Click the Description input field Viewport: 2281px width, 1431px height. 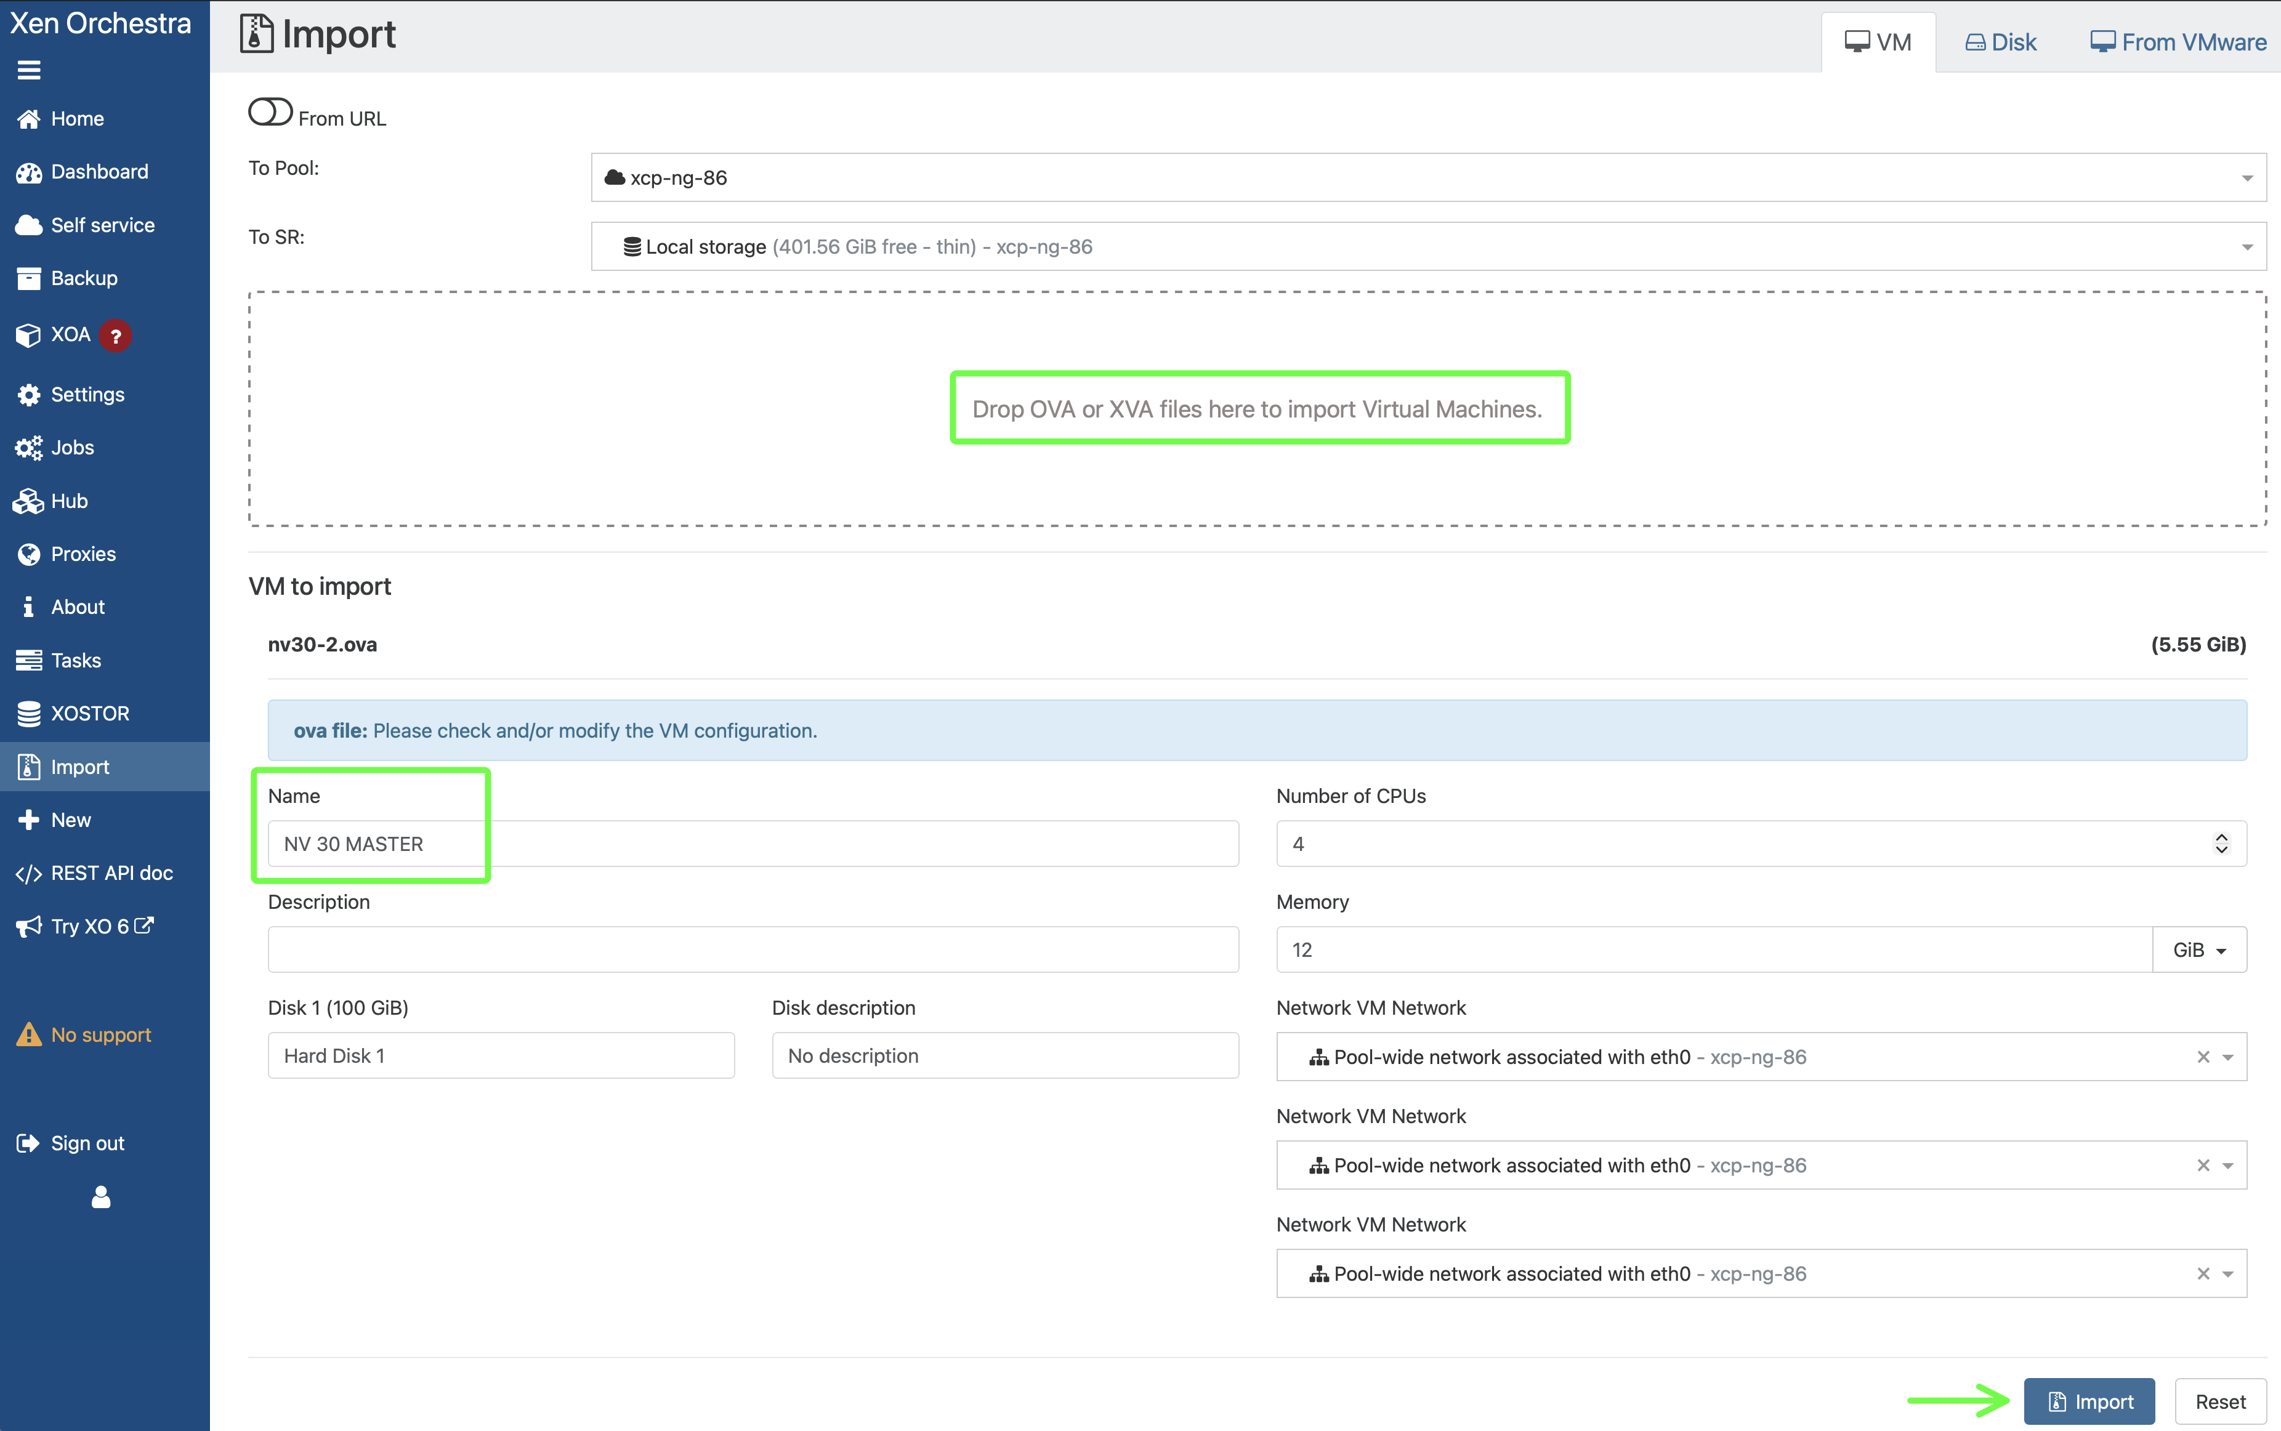tap(753, 949)
